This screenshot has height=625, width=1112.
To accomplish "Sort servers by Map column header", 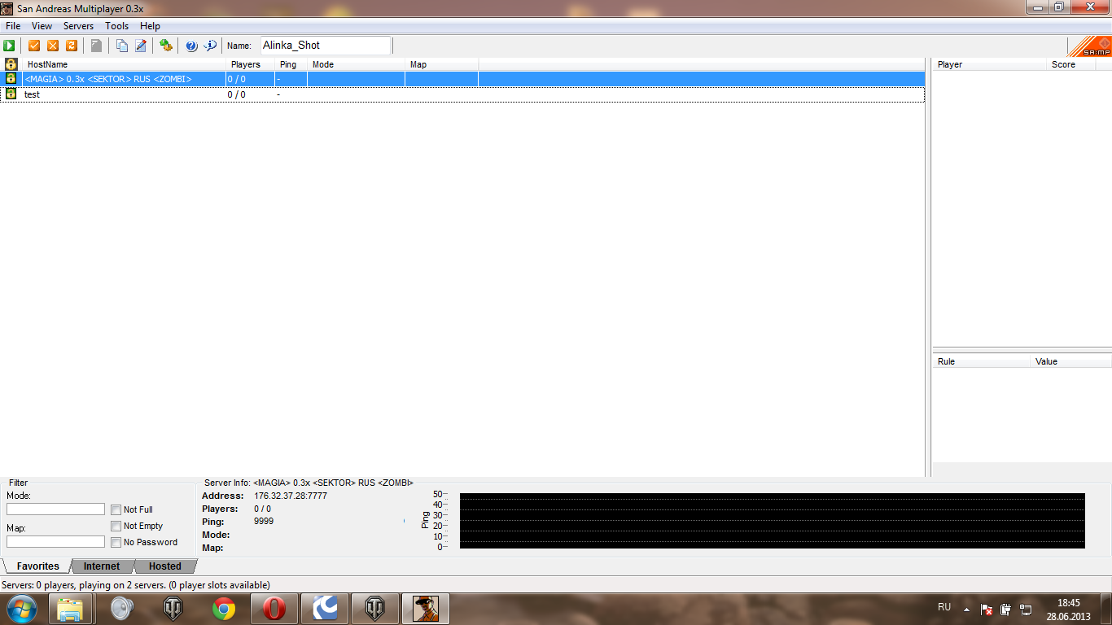I will [441, 64].
